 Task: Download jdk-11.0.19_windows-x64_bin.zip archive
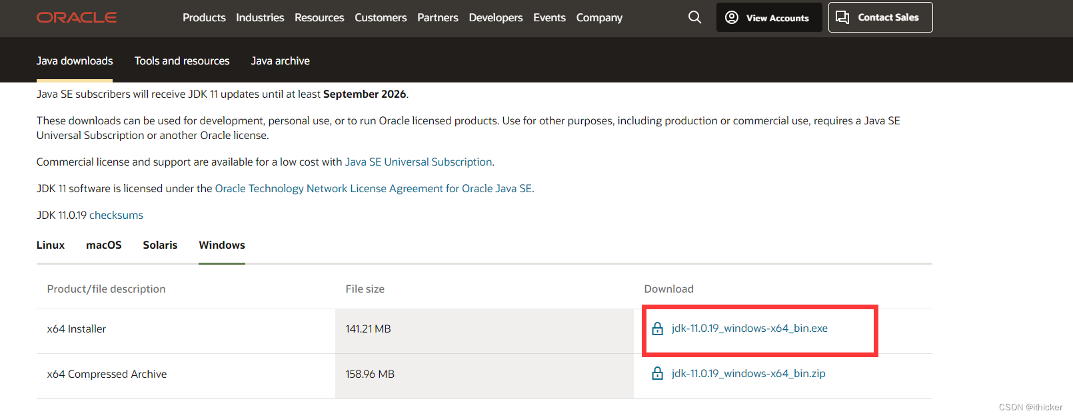748,374
